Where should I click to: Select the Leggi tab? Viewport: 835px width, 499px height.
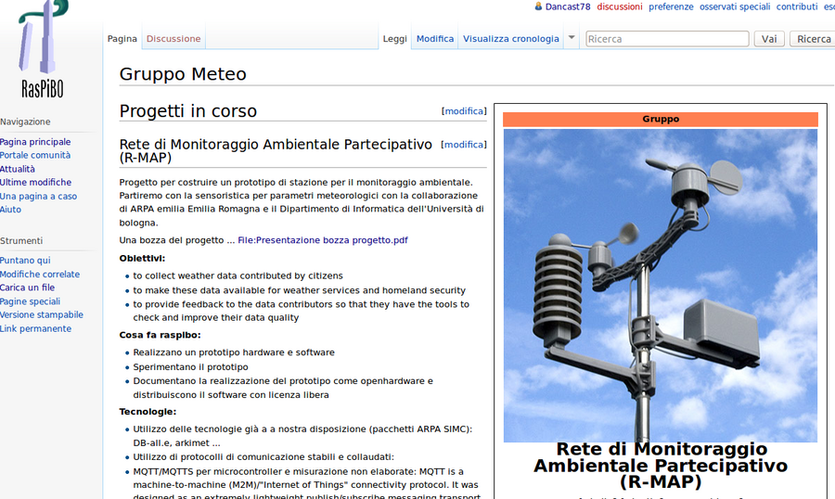394,39
